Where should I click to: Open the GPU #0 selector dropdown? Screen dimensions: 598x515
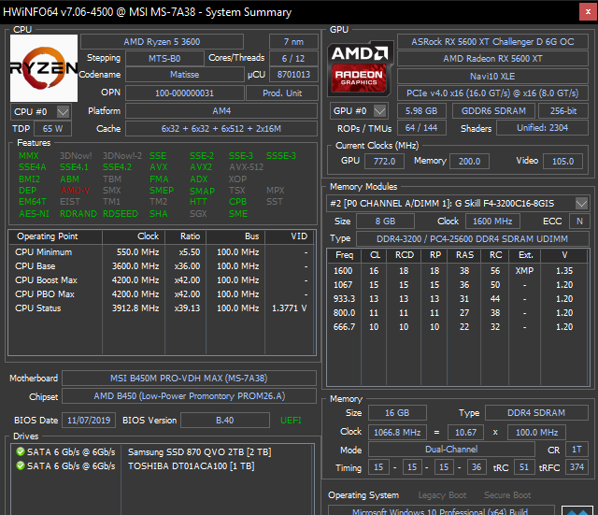(x=380, y=111)
